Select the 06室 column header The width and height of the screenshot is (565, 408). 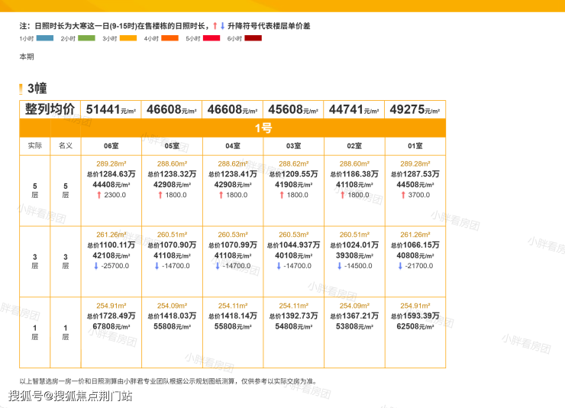coord(111,145)
